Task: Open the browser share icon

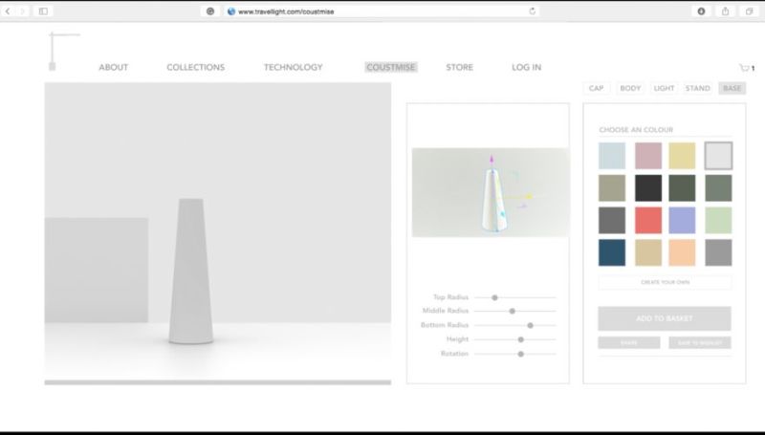Action: tap(725, 11)
